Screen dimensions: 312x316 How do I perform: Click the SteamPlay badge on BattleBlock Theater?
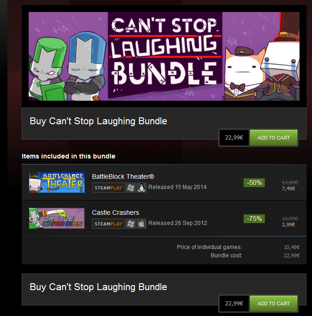point(109,188)
